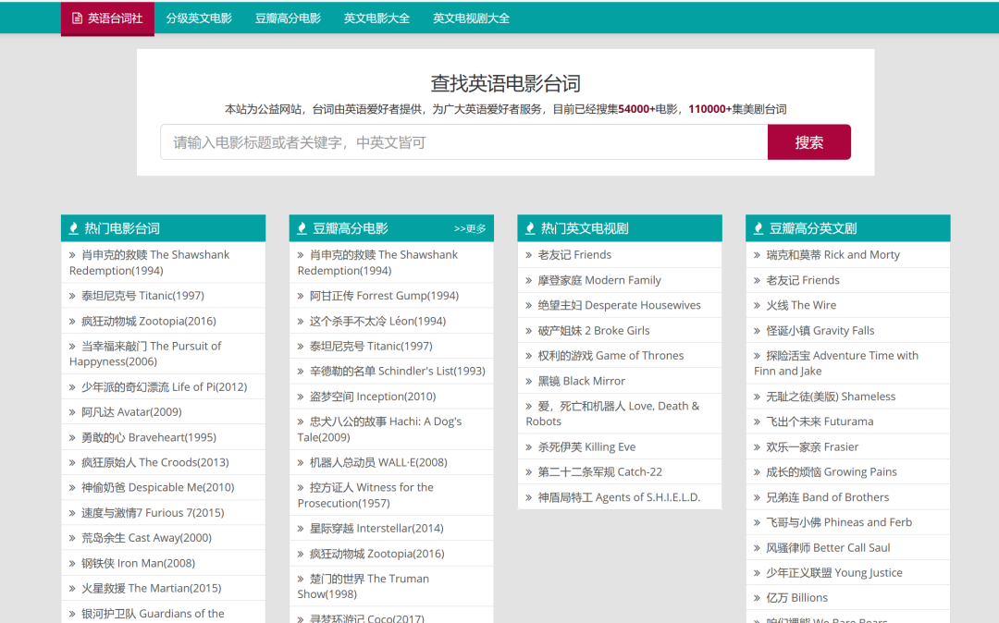
Task: Open 无耻之徒(美版) Shameless link
Action: [830, 397]
